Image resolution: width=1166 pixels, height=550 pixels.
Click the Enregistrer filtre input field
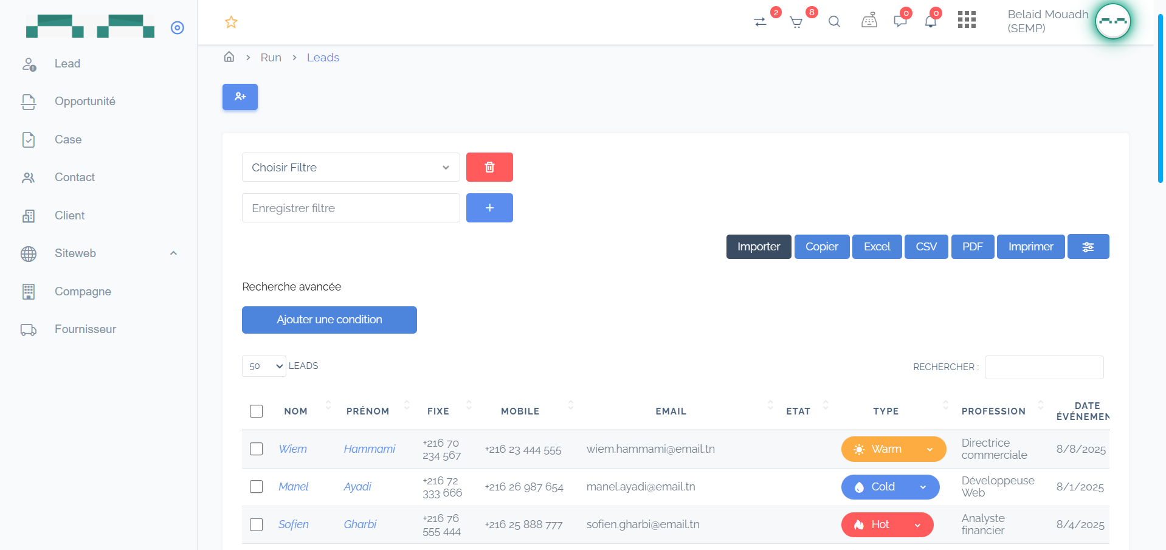pos(351,208)
